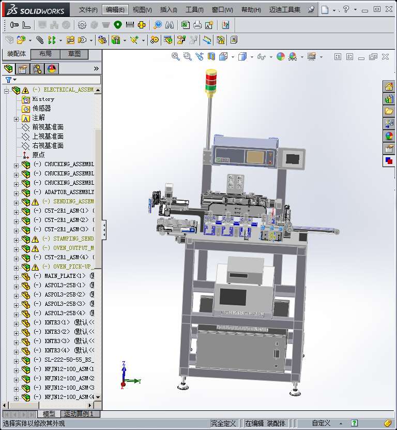The image size is (397, 430).
Task: Click the printer icon
Action: (197, 25)
